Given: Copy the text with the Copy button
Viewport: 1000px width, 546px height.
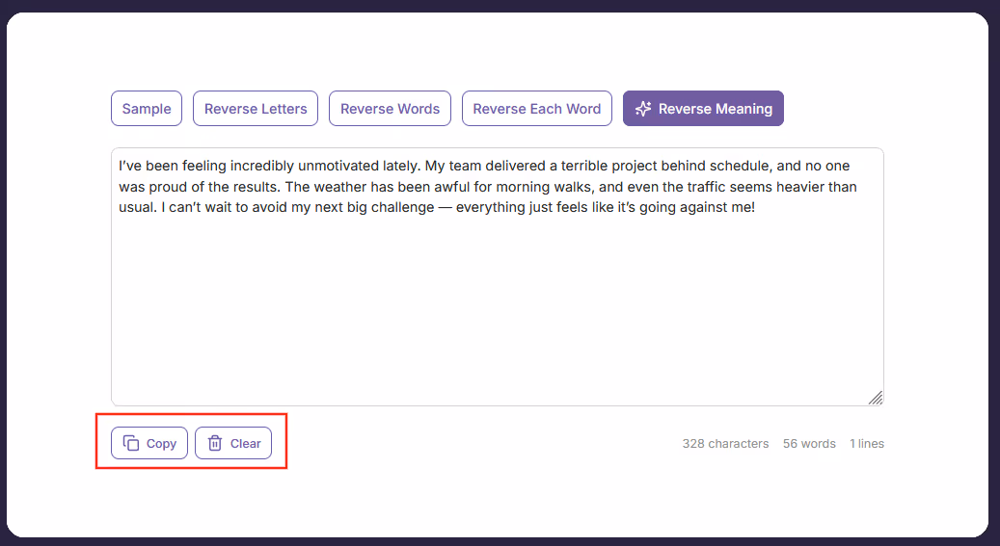Looking at the screenshot, I should 149,443.
